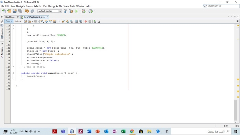The image size is (240, 135).
Task: Open Excel from taskbar
Action: (x=123, y=131)
